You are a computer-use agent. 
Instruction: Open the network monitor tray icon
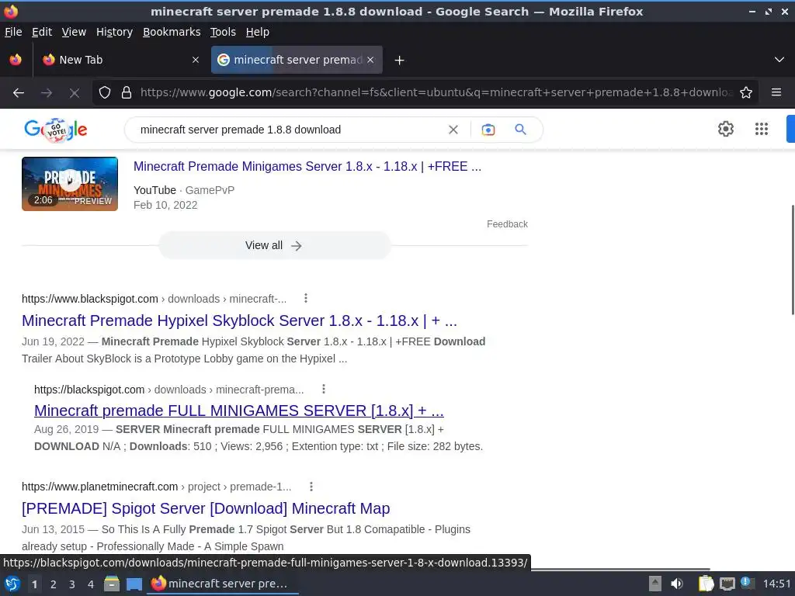coord(727,584)
